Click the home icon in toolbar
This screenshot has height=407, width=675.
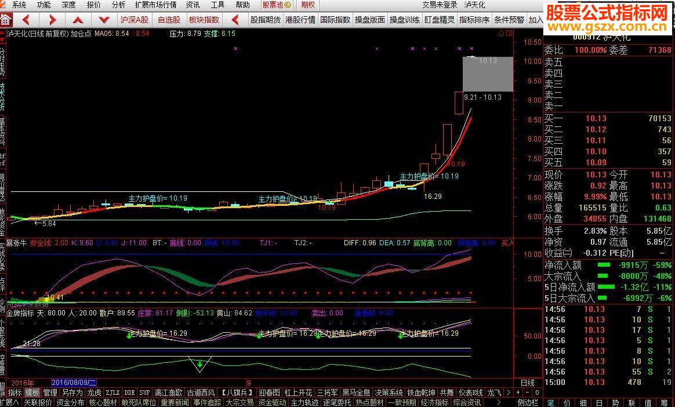(x=6, y=20)
